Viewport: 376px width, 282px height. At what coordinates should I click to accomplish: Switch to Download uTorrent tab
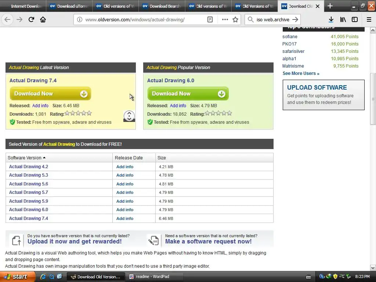(x=69, y=6)
